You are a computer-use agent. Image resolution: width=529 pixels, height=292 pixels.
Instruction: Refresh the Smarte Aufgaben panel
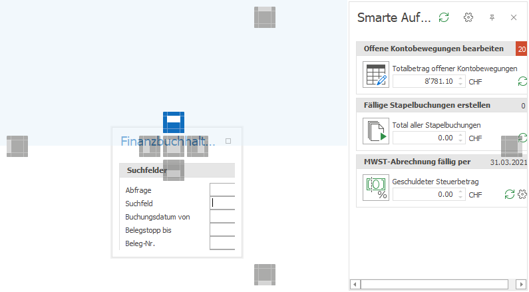tap(444, 17)
